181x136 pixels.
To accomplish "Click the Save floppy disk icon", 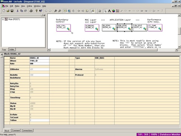I will [12, 11].
